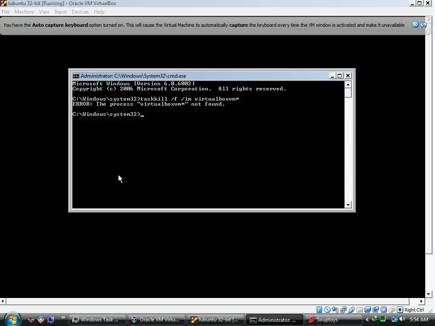
Task: Click the don't-show-again notification icon
Action: pyautogui.click(x=423, y=24)
